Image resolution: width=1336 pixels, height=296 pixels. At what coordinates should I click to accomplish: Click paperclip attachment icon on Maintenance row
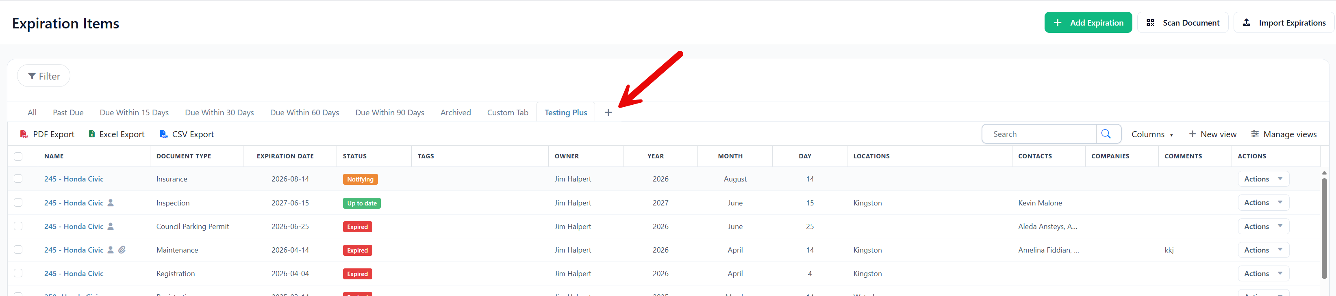coord(122,250)
